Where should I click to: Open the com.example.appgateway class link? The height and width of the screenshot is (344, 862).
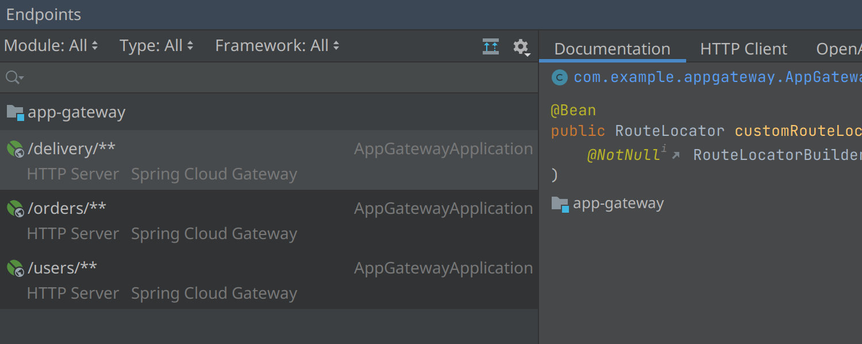[718, 77]
